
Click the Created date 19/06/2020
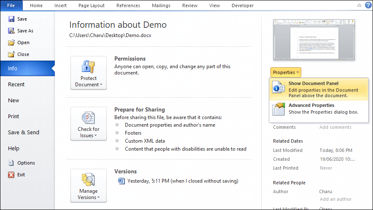(337, 159)
